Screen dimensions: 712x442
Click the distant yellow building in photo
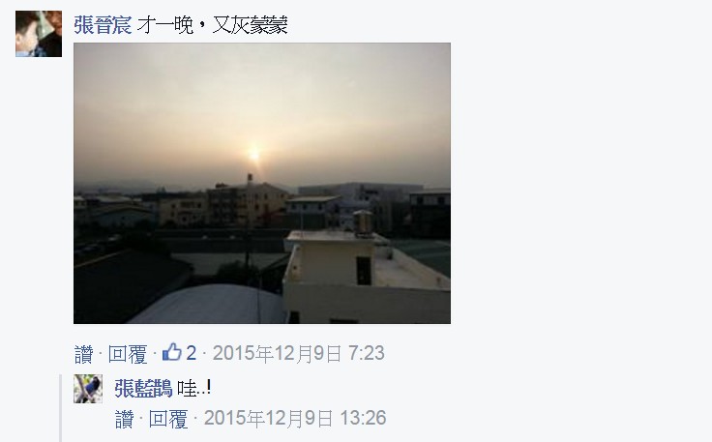coord(248,204)
